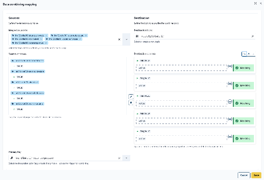This screenshot has width=264, height=180.
Task: Click the braces icon on last destination field
Action: [230, 138]
